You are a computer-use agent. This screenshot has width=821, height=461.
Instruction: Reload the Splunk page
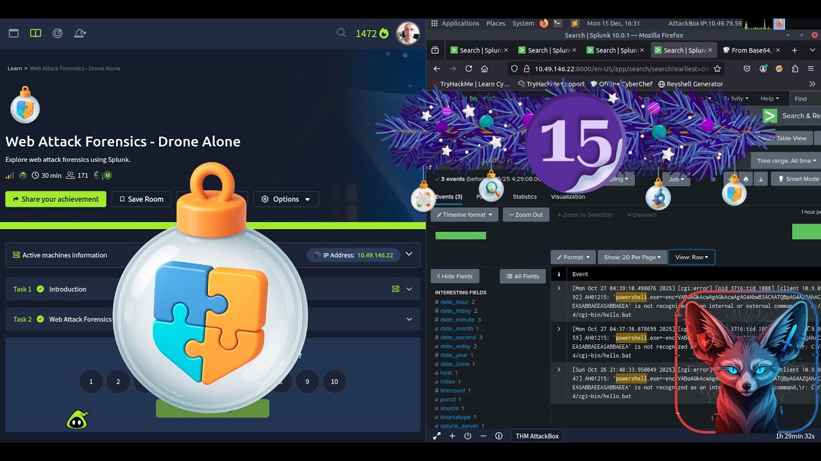point(469,69)
